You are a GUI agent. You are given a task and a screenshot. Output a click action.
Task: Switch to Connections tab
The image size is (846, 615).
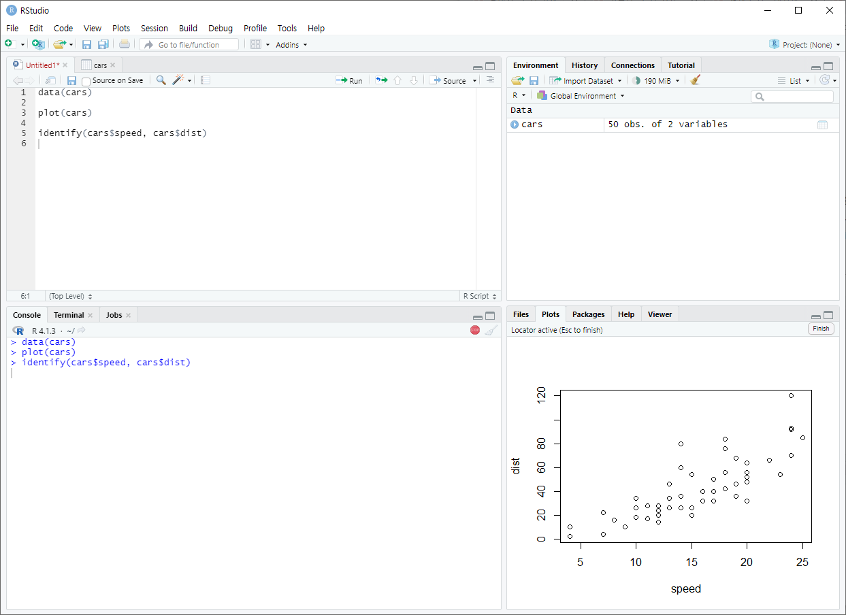tap(633, 65)
